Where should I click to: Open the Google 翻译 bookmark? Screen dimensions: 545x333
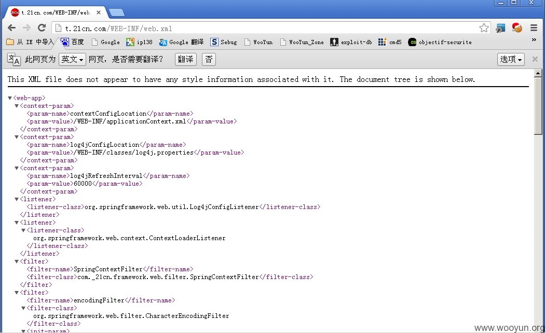(181, 42)
